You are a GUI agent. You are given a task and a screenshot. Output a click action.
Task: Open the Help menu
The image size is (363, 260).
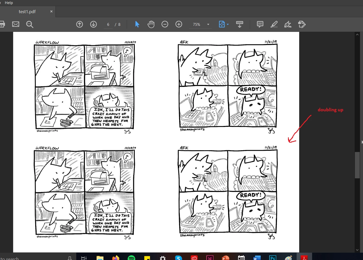coord(9,3)
